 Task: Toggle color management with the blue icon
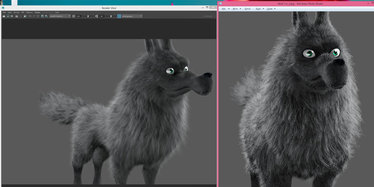(x=119, y=16)
